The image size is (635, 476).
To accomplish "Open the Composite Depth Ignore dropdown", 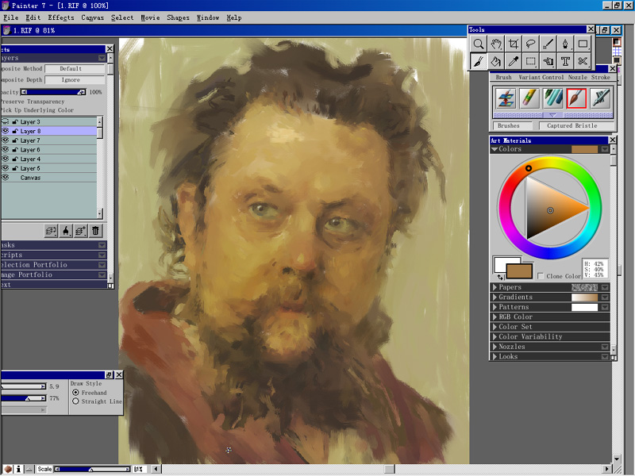I will [75, 80].
